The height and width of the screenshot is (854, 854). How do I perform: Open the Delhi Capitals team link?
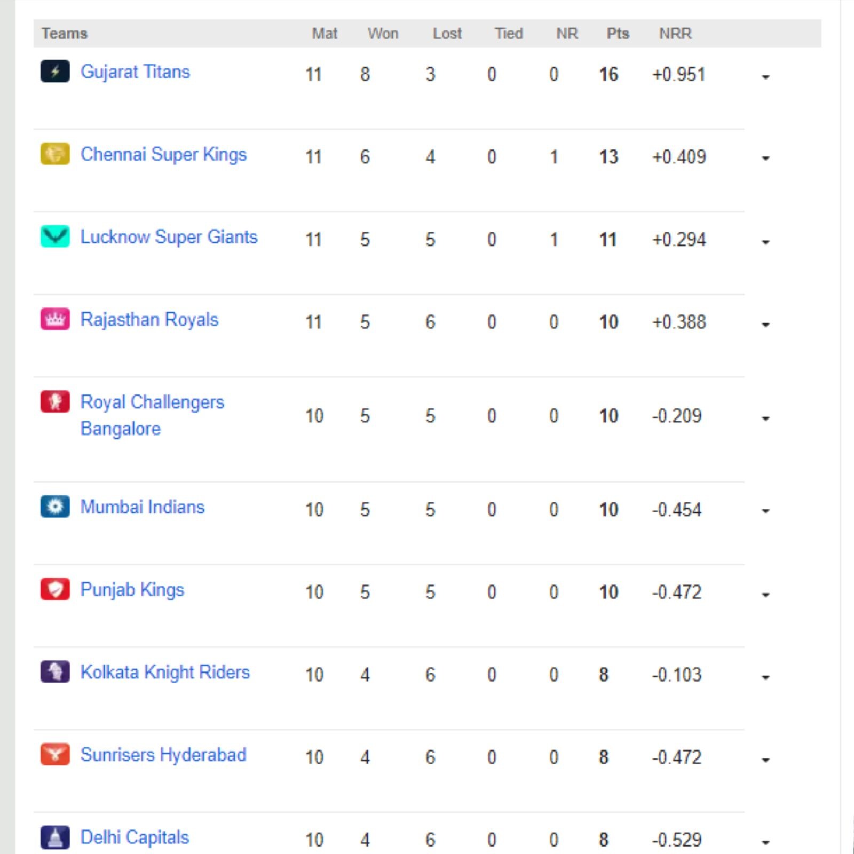(135, 837)
